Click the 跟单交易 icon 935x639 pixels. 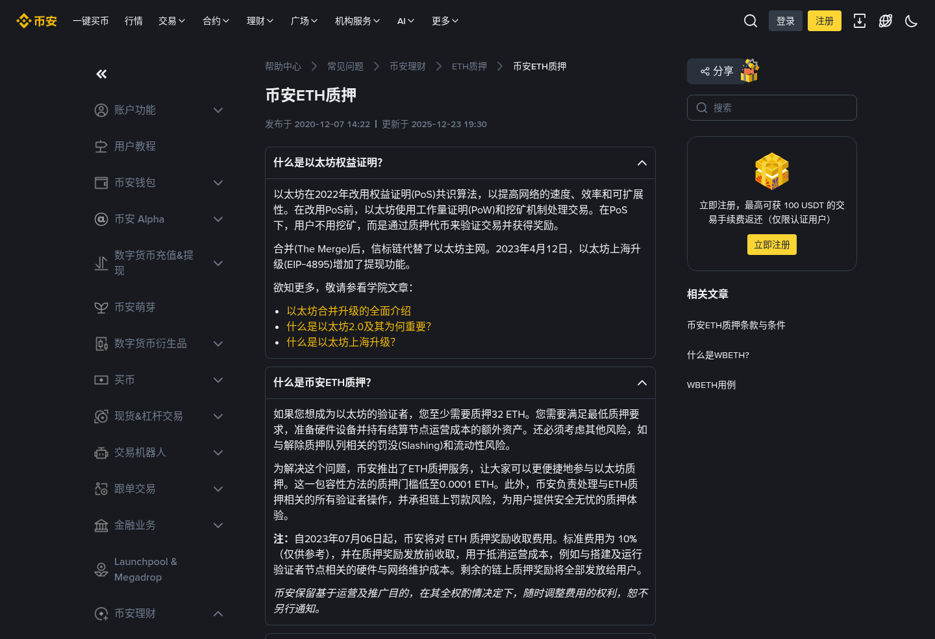coord(101,489)
